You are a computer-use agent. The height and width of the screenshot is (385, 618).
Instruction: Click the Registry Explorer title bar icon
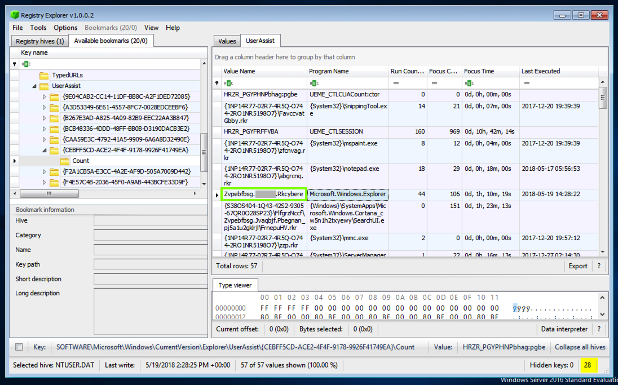tap(15, 15)
